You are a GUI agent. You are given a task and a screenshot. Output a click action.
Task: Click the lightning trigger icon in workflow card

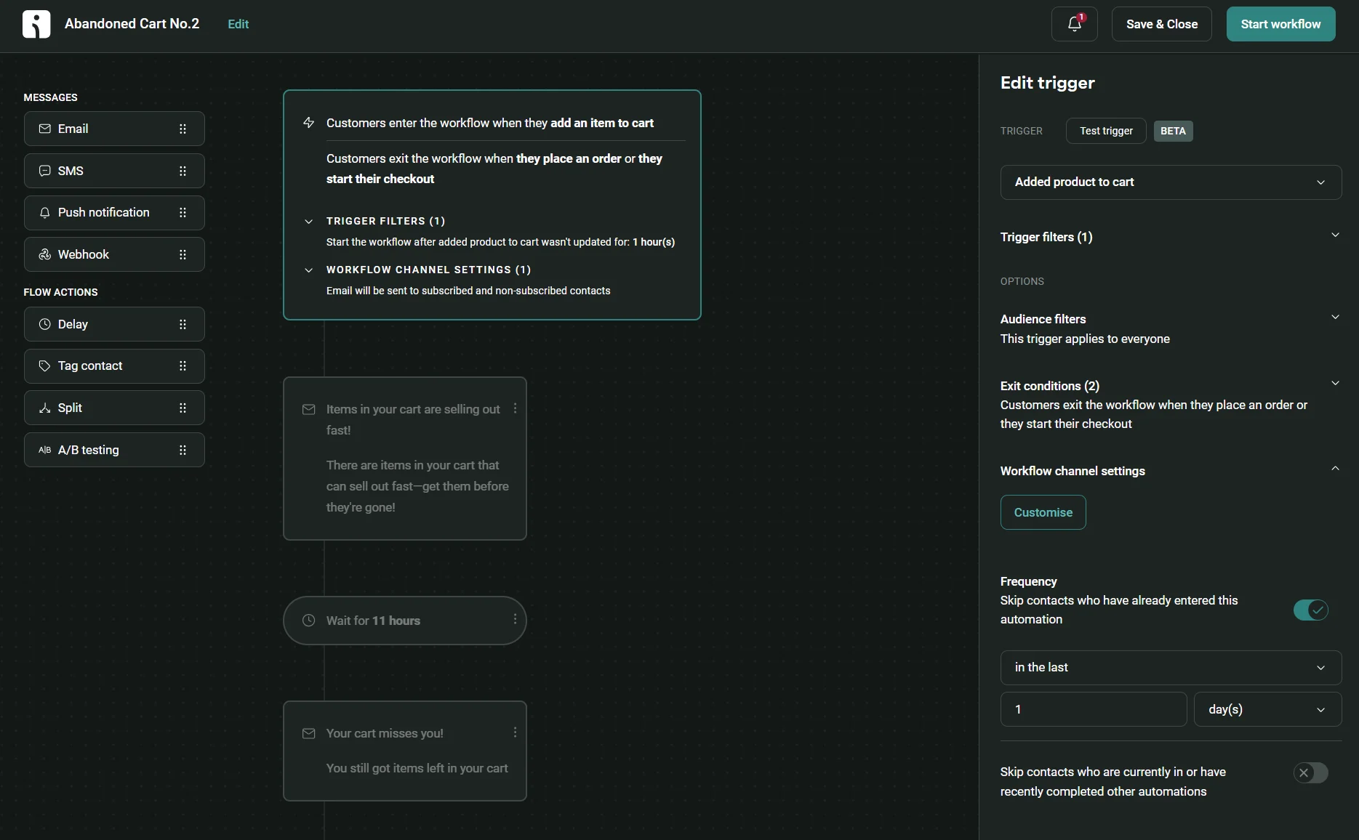pyautogui.click(x=308, y=123)
